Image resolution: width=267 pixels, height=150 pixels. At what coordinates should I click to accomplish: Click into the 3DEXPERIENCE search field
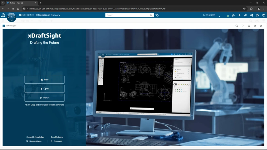(x=127, y=15)
